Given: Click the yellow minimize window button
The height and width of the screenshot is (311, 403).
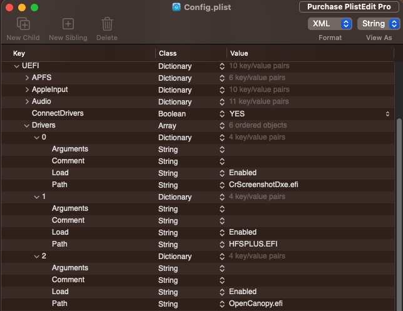Looking at the screenshot, I should 22,8.
